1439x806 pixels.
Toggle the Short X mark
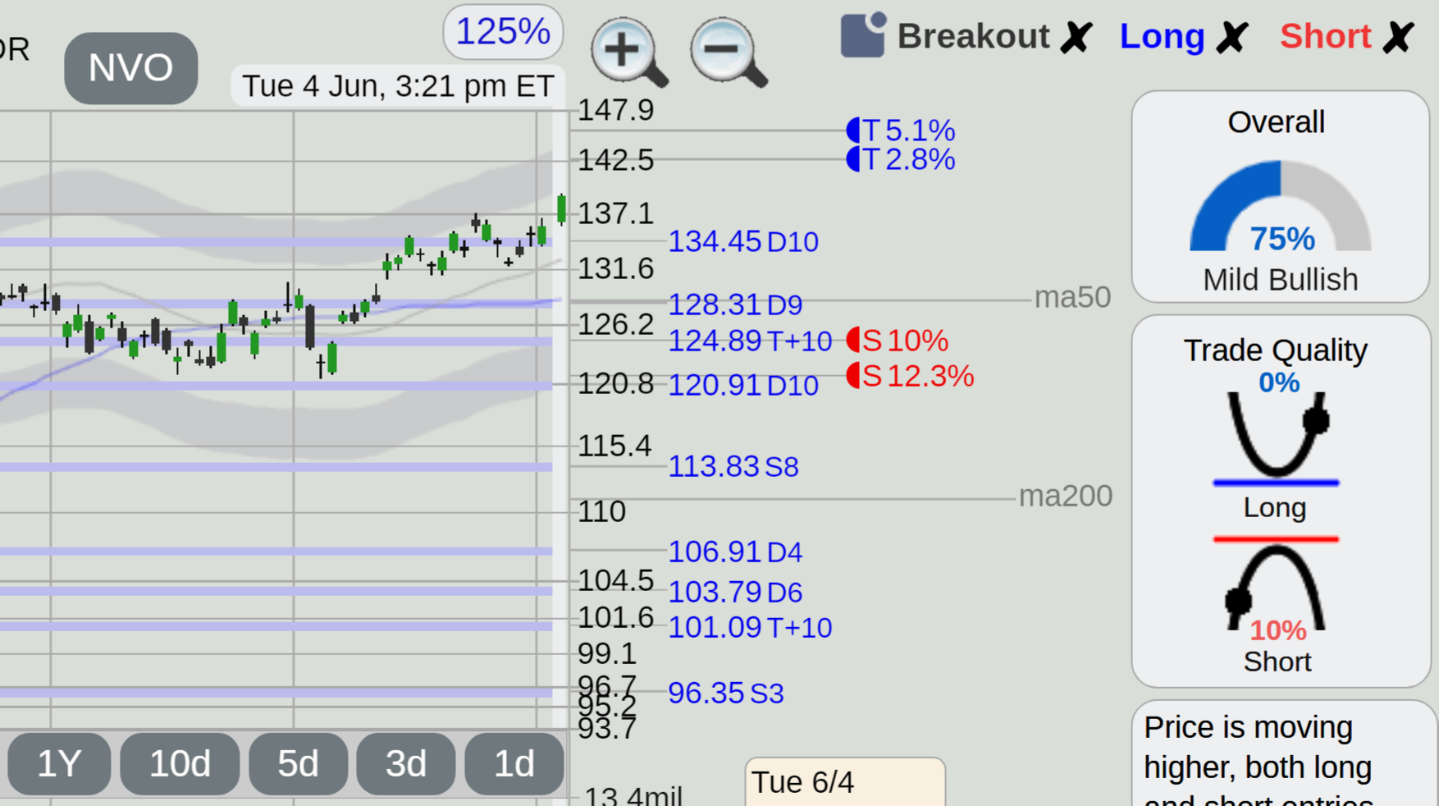(1398, 37)
